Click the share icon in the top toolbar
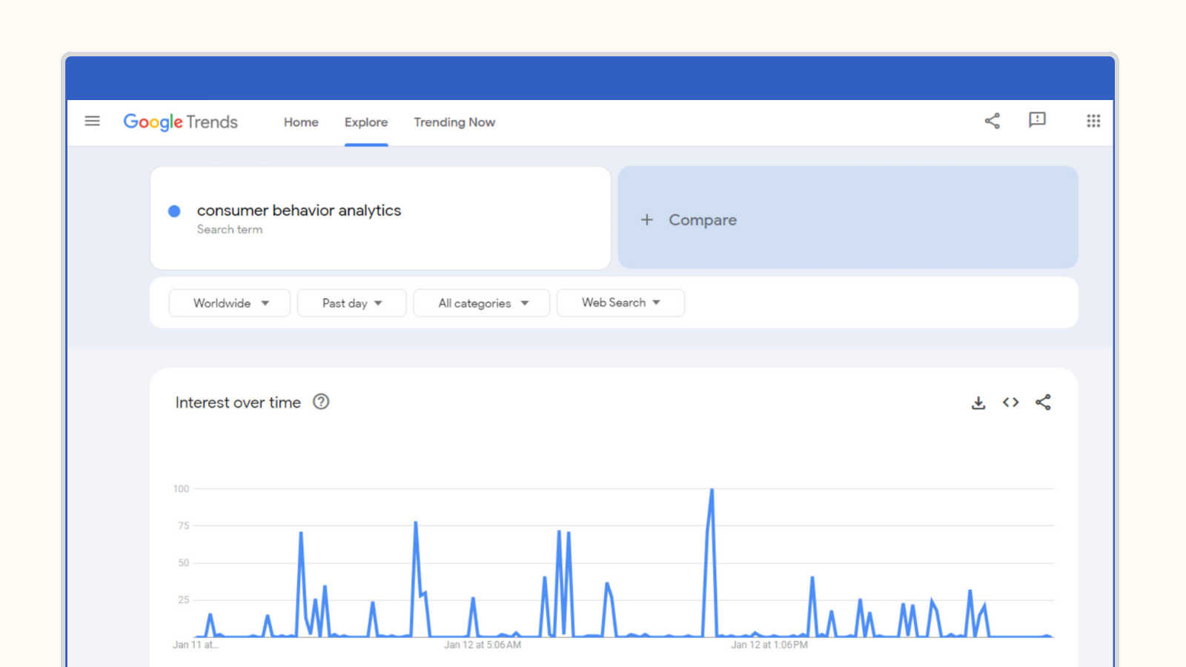 [992, 121]
